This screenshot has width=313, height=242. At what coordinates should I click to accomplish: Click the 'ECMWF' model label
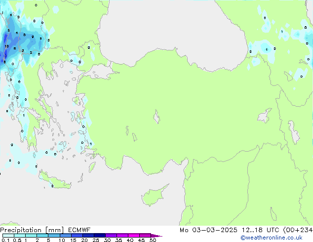click(x=79, y=230)
